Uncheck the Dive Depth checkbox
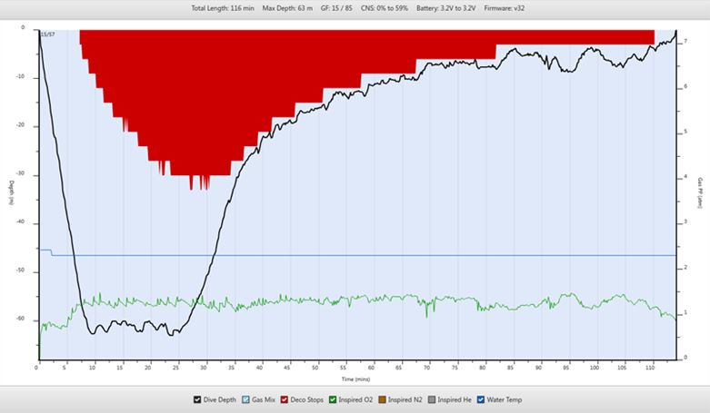This screenshot has width=710, height=413. click(x=198, y=399)
